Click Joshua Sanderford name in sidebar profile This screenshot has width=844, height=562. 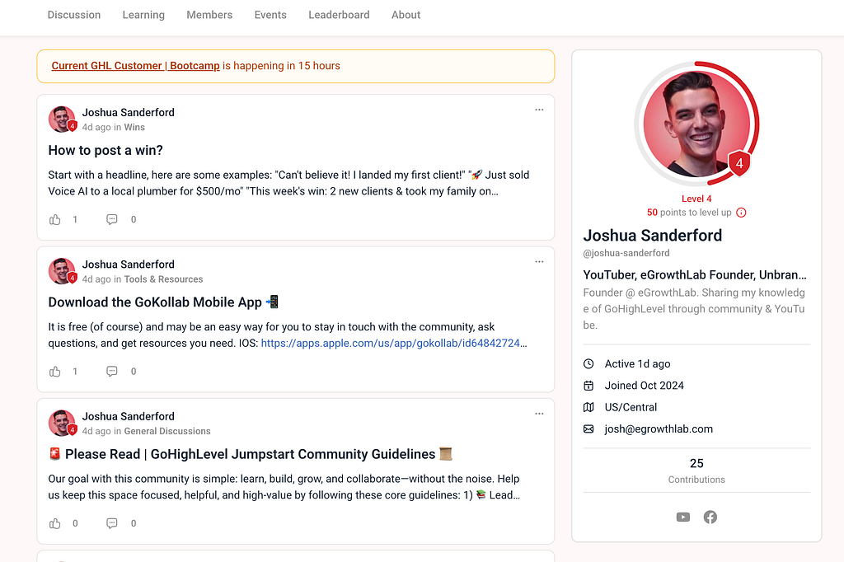[653, 235]
